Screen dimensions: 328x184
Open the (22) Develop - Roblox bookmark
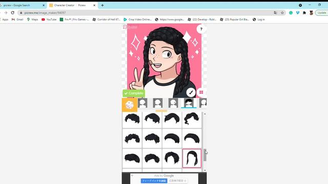tap(202, 19)
